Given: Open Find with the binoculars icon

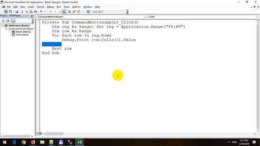Looking at the screenshot, I should tap(35, 12).
